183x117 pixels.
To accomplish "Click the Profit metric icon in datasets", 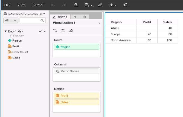I will coord(10,46).
